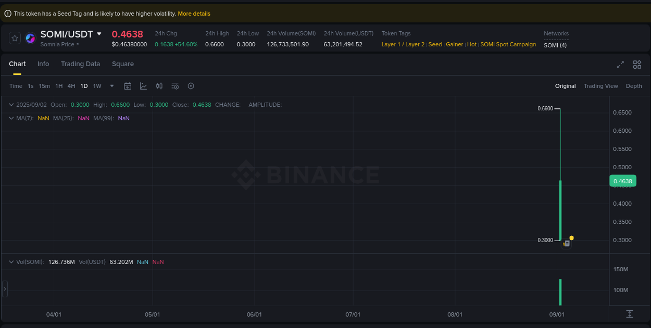Click the highlighted 0.4638 price label
The image size is (651, 328).
tap(623, 181)
